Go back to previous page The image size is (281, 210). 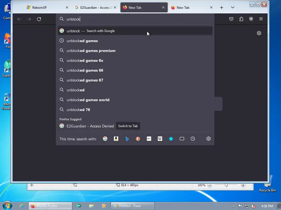click(x=19, y=19)
